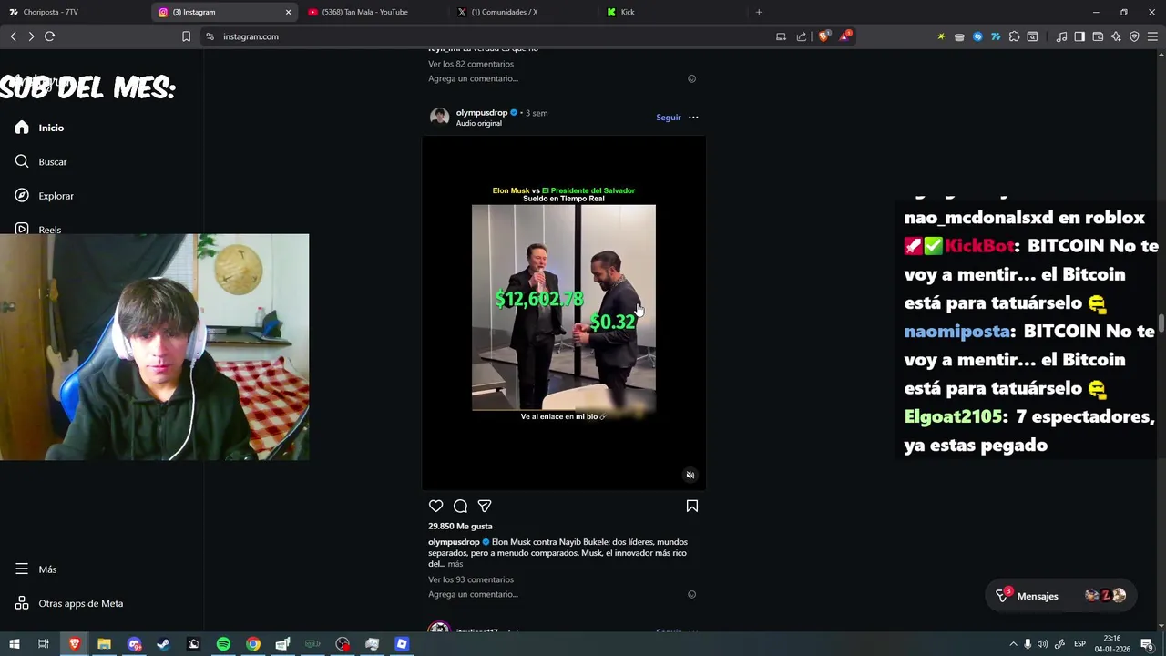Share the post using the paper plane icon

point(485,506)
